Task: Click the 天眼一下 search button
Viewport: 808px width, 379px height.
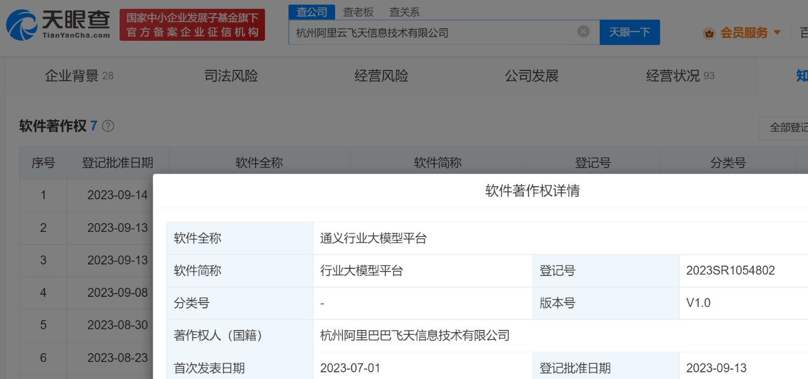Action: tap(629, 32)
